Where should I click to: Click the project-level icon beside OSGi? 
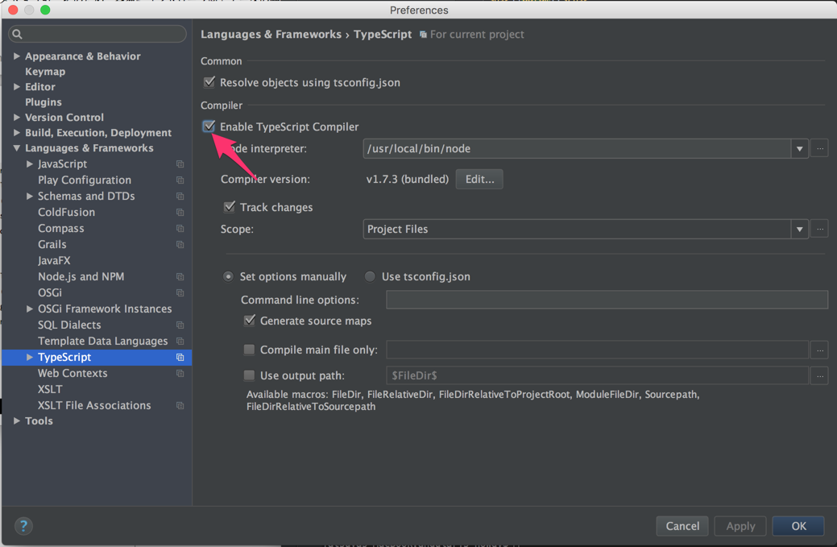(180, 293)
